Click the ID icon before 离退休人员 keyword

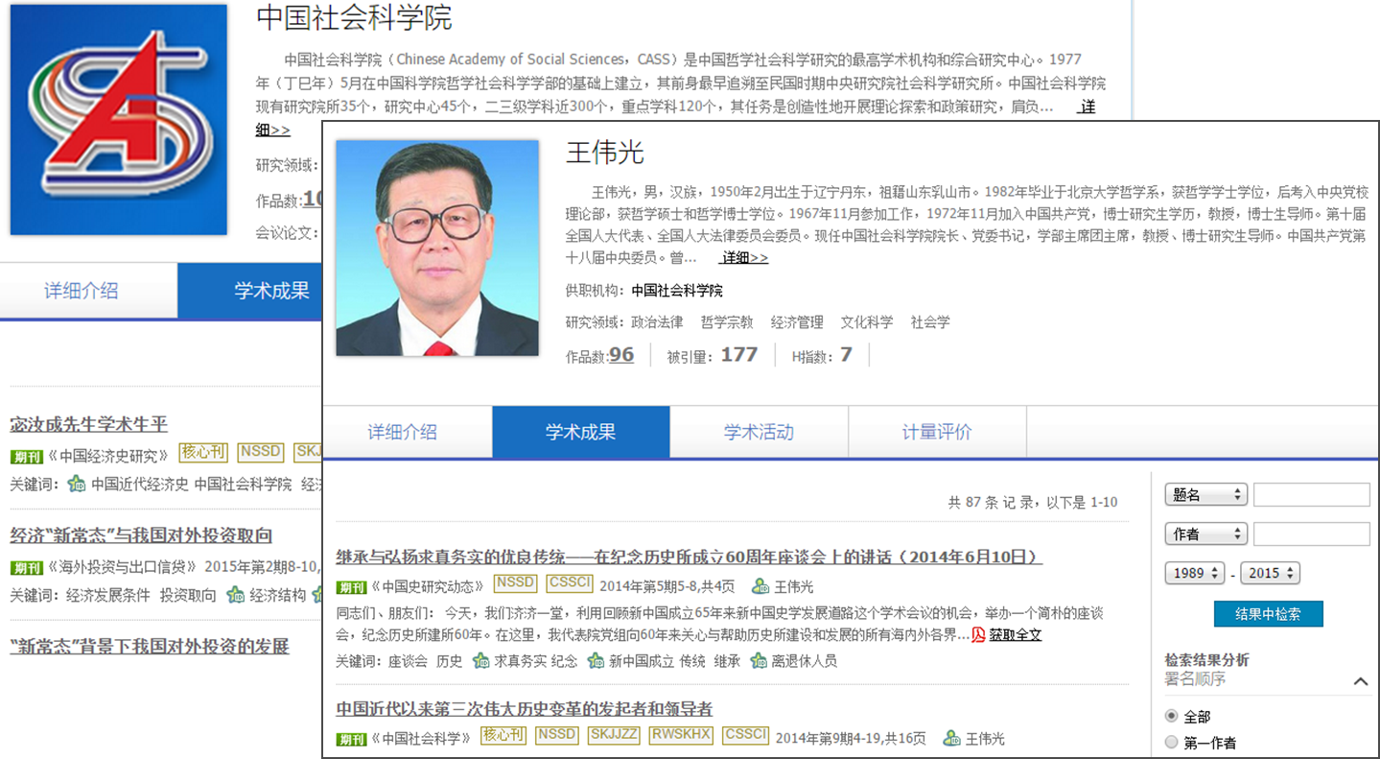click(x=759, y=660)
